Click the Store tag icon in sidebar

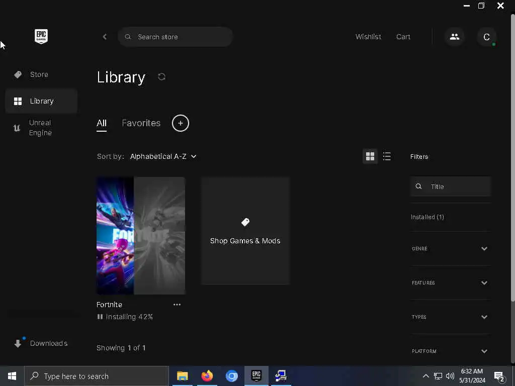click(x=18, y=74)
